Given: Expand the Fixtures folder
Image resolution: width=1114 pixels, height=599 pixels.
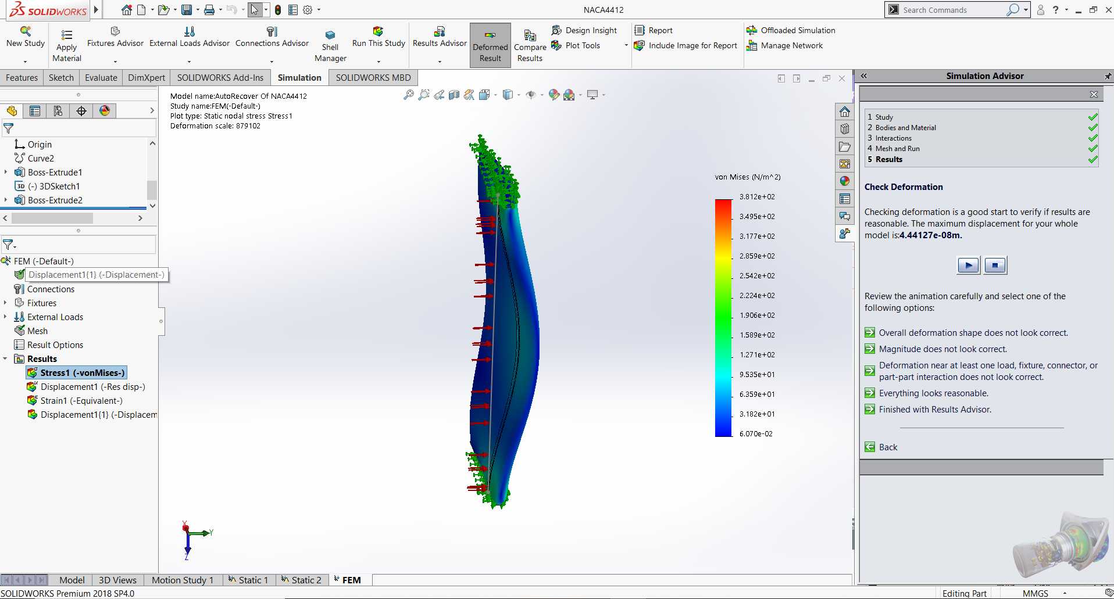Looking at the screenshot, I should (x=5, y=303).
